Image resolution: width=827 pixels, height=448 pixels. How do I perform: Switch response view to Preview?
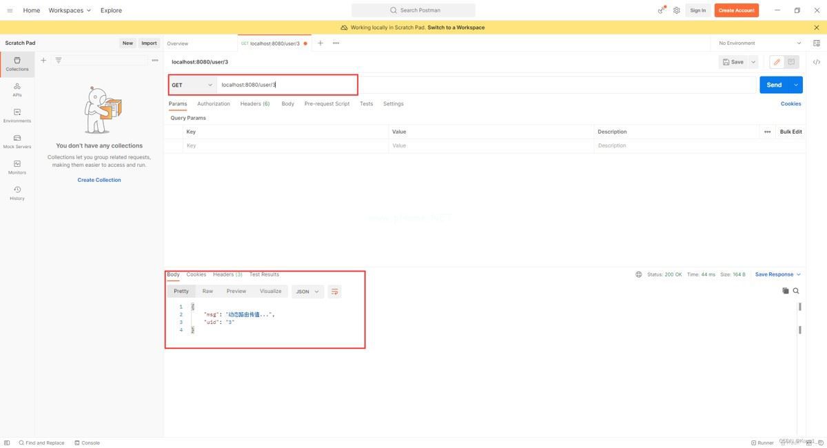click(236, 292)
